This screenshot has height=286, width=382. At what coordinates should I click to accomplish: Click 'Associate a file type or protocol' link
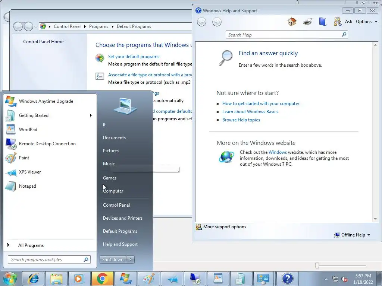(x=150, y=74)
